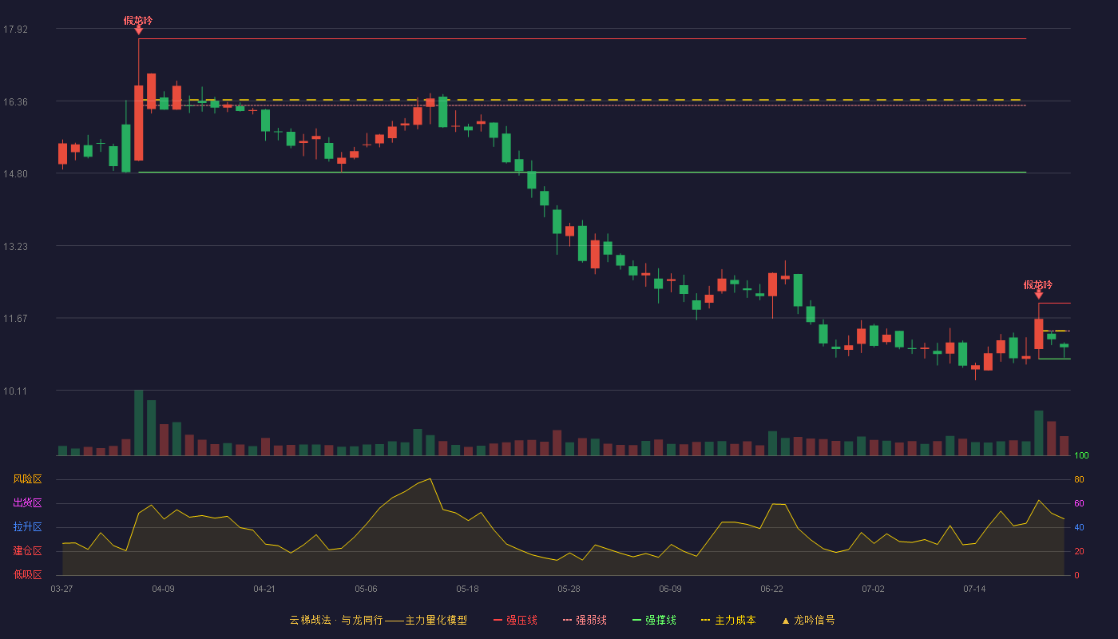The height and width of the screenshot is (639, 1118).
Task: Select the 13.23 price axis label
Action: (15, 246)
